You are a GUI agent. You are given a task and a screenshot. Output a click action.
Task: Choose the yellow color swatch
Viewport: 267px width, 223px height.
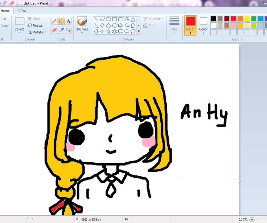(247, 19)
